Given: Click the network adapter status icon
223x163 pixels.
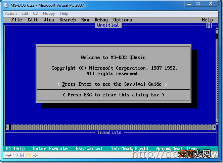Looking at the screenshot, I should pyautogui.click(x=35, y=155).
